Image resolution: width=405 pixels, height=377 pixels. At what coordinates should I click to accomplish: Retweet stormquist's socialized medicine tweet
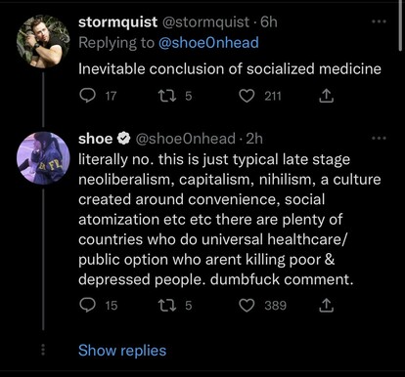tap(166, 96)
